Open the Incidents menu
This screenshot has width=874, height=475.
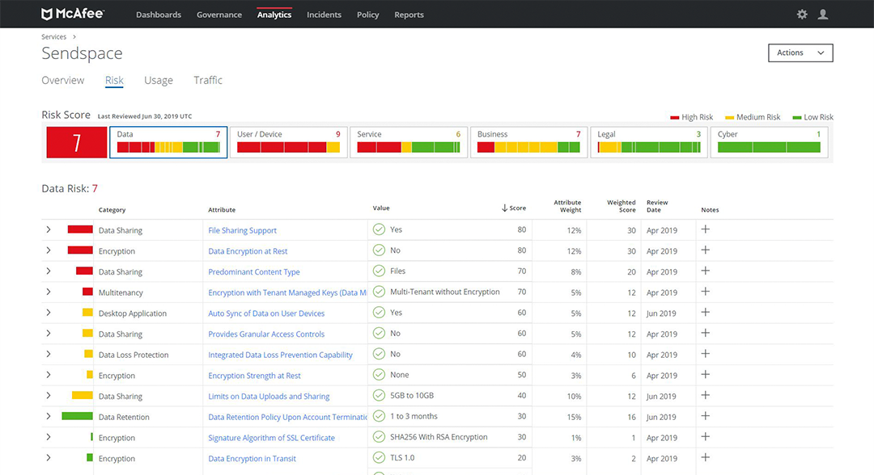(x=324, y=15)
